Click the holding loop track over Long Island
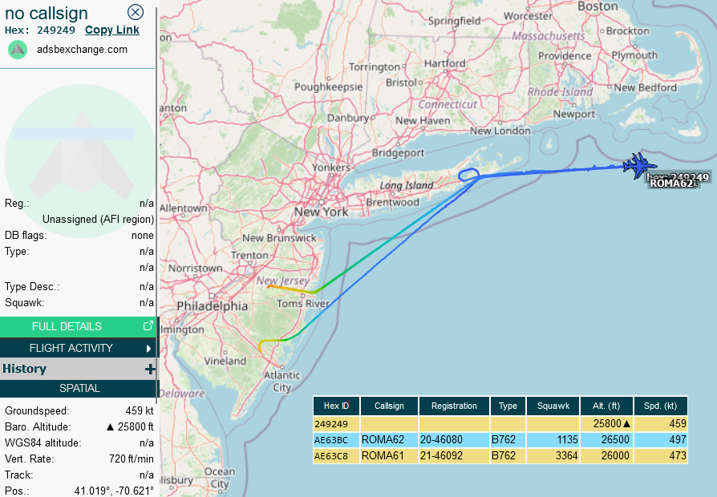 click(x=468, y=175)
